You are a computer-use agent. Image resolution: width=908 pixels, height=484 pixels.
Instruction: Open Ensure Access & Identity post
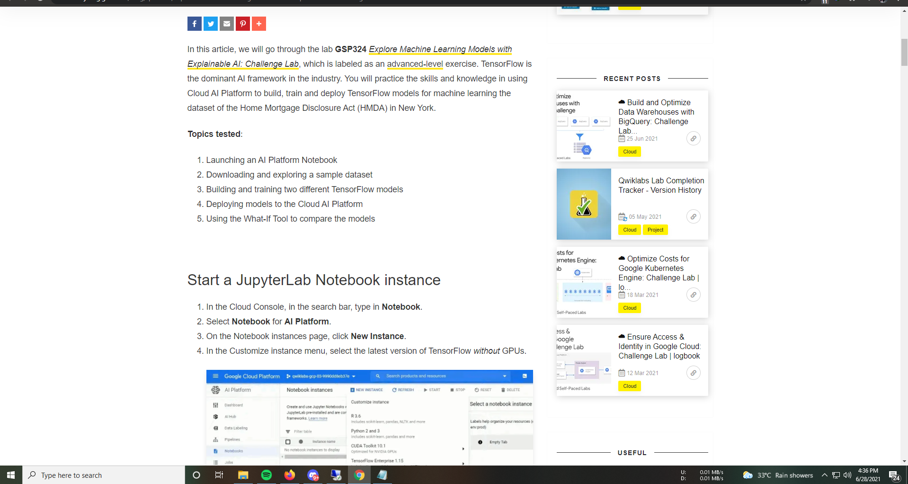click(x=659, y=346)
